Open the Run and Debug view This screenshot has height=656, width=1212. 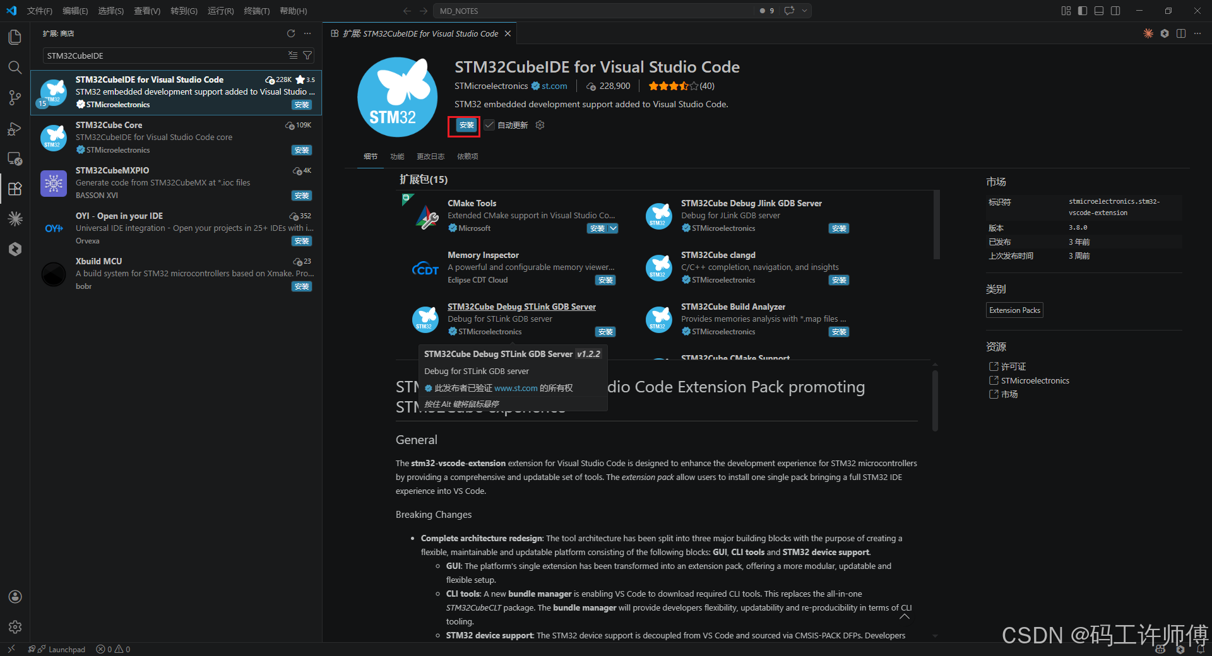click(x=15, y=128)
